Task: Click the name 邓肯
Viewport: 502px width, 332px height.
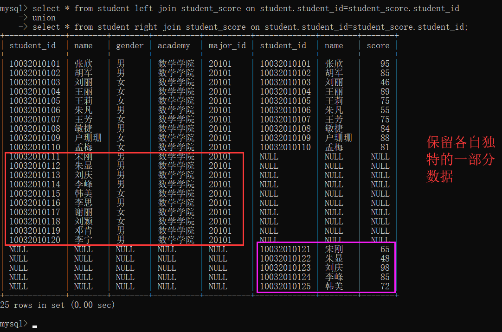Action: click(84, 230)
